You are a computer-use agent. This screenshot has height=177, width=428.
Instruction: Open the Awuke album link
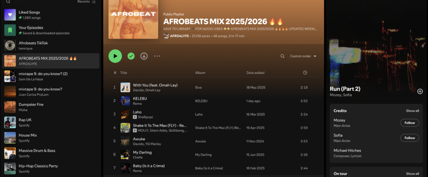pyautogui.click(x=200, y=141)
